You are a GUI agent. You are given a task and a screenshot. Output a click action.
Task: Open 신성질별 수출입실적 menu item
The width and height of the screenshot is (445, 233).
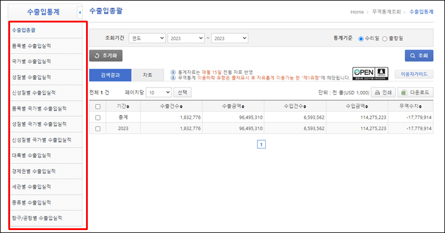46,93
